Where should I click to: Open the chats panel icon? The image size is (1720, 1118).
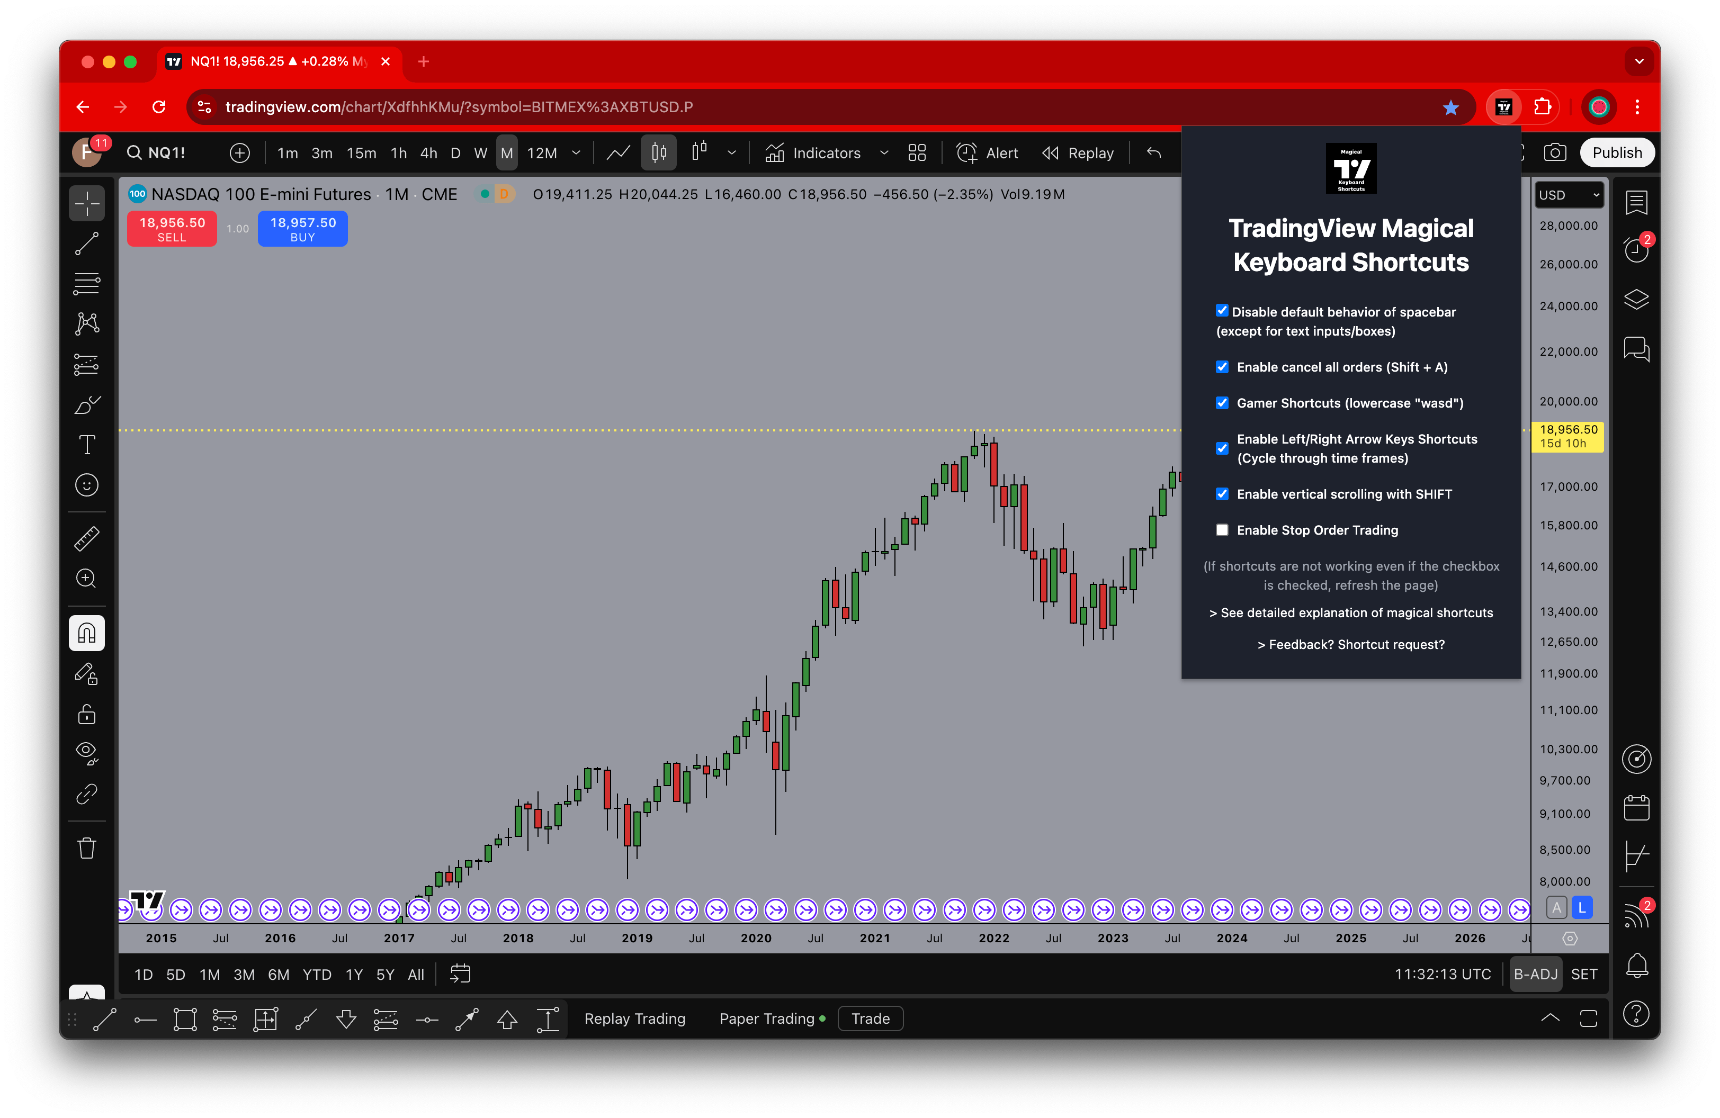tap(1636, 348)
